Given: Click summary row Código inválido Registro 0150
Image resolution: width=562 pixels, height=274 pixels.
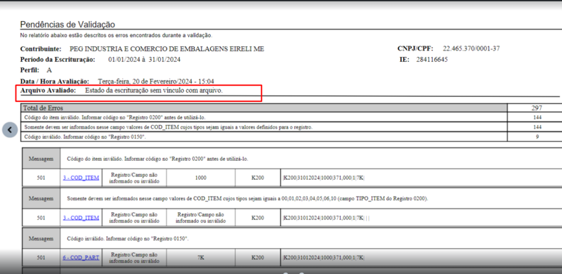Looking at the screenshot, I should [x=264, y=136].
